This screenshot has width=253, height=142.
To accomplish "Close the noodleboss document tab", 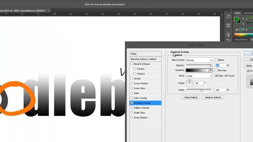I will 49,11.
